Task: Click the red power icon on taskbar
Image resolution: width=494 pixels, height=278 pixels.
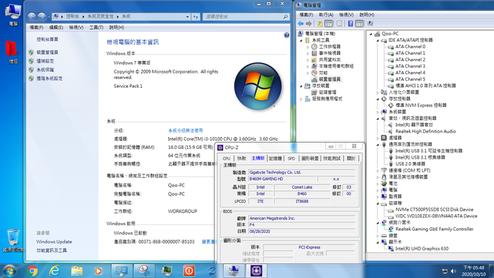Action: (189, 270)
